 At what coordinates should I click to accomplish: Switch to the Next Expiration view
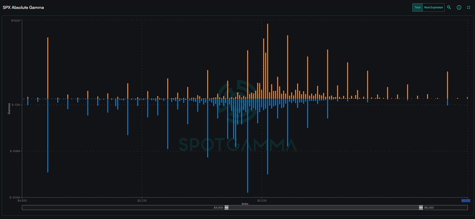point(434,7)
